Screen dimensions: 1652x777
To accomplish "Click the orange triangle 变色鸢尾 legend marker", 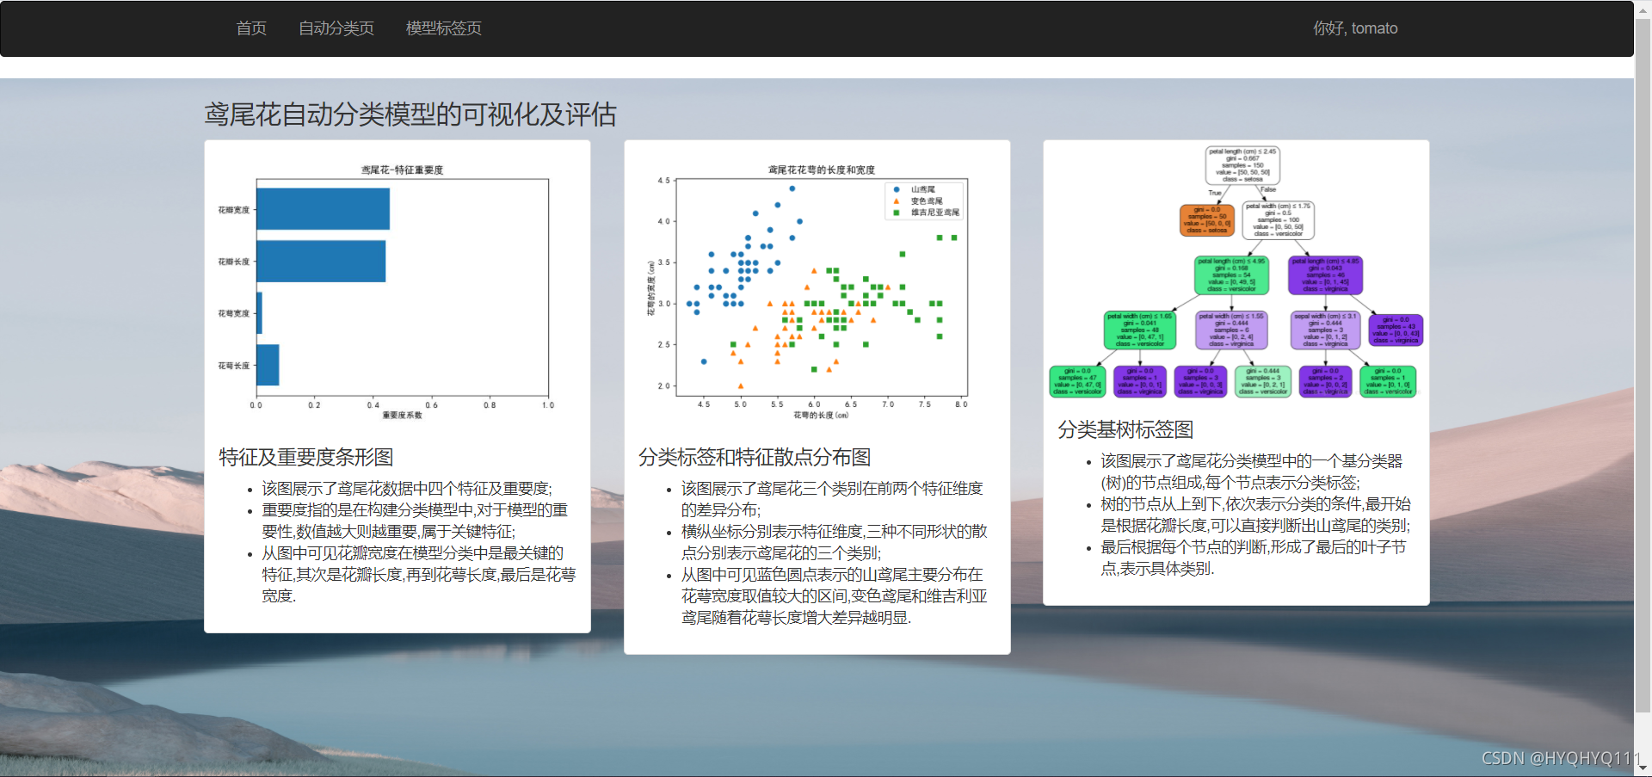I will point(896,200).
